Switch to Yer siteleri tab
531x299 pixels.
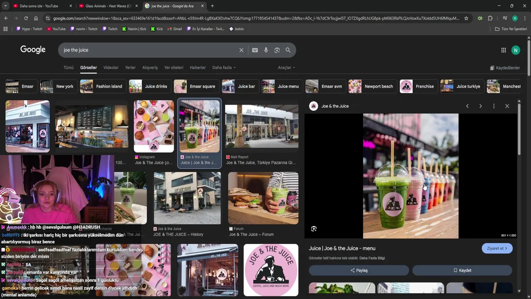point(173,68)
